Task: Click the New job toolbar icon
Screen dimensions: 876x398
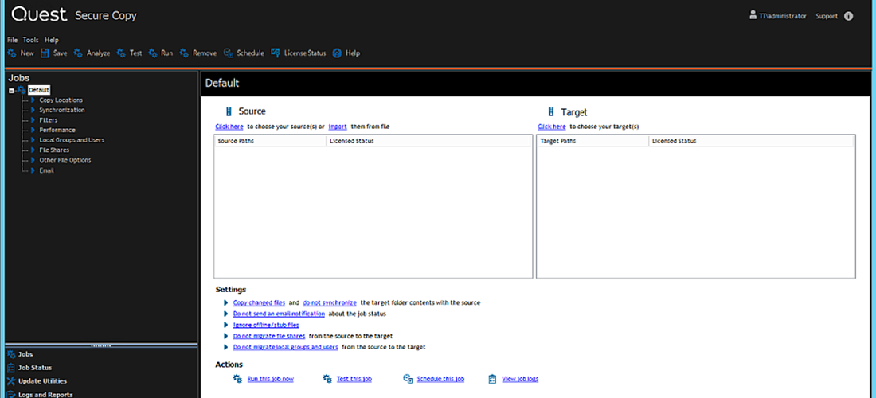Action: tap(12, 53)
